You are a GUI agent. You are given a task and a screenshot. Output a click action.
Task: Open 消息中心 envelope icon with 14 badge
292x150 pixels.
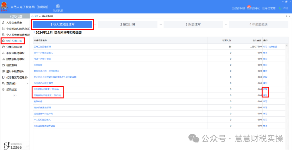249,8
